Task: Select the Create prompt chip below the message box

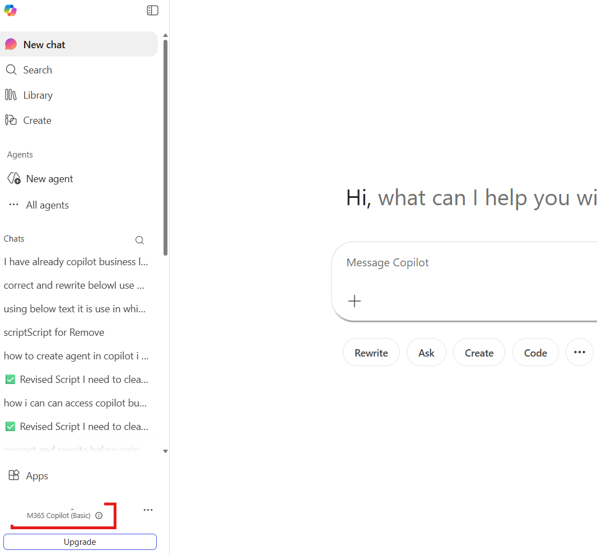Action: (x=479, y=353)
